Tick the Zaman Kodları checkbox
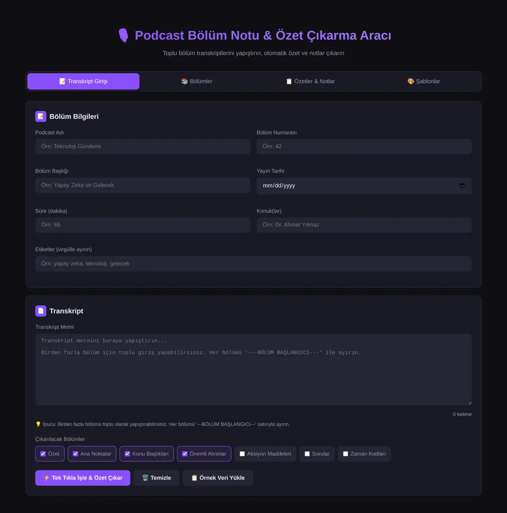This screenshot has height=513, width=507. click(x=346, y=454)
